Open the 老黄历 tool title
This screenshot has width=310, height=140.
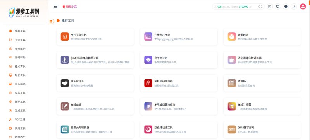coord(242,81)
